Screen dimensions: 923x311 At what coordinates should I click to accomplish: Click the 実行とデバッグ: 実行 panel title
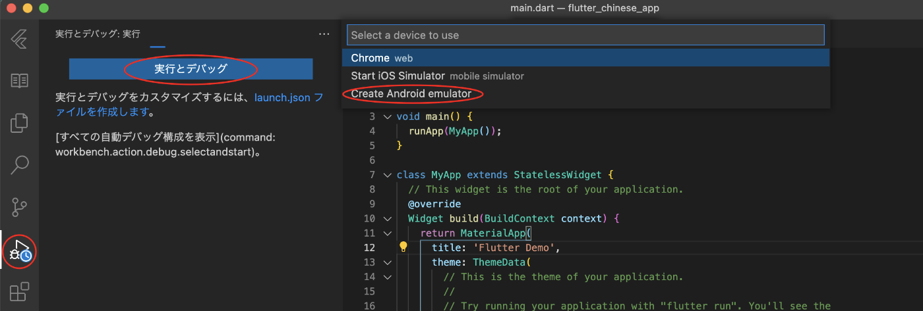click(98, 34)
